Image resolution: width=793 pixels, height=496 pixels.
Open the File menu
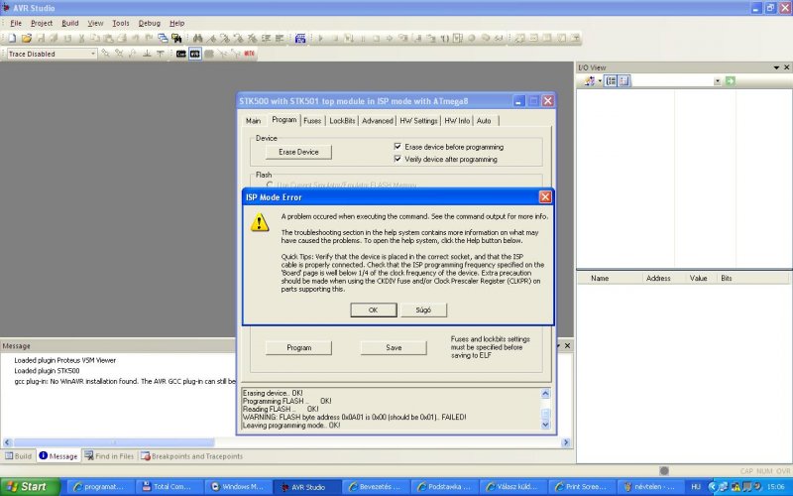pyautogui.click(x=16, y=23)
